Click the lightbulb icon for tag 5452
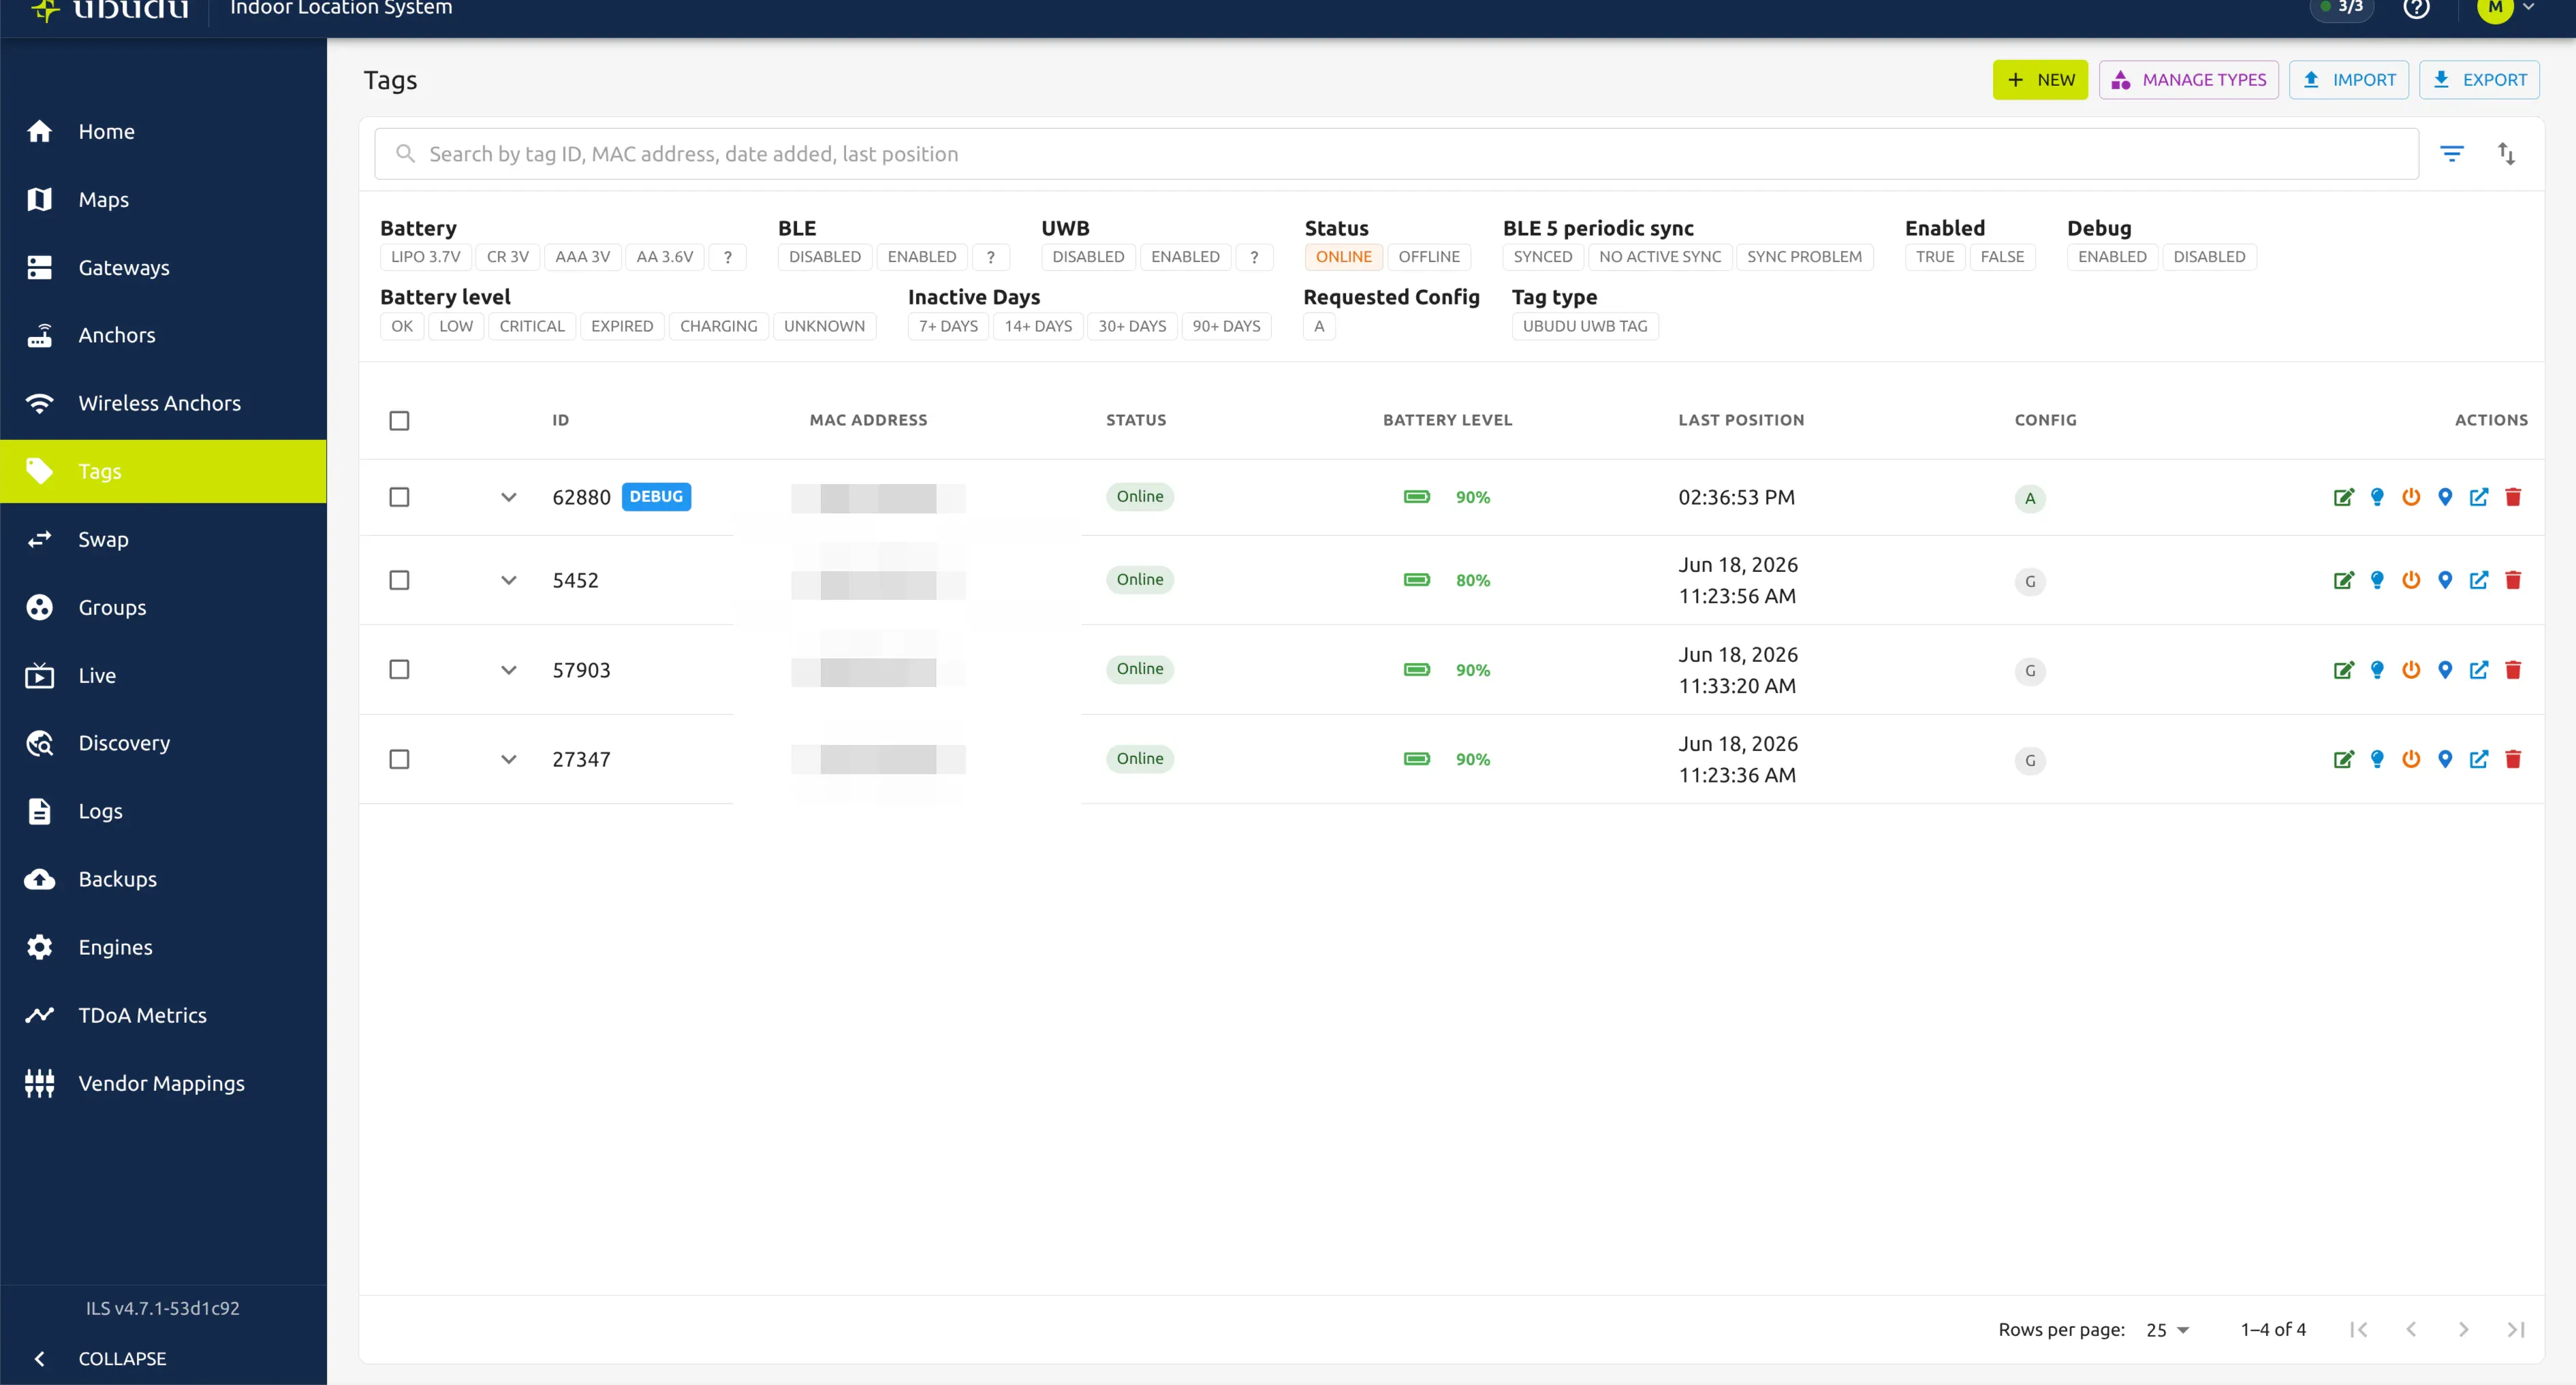The image size is (2576, 1385). click(2377, 580)
